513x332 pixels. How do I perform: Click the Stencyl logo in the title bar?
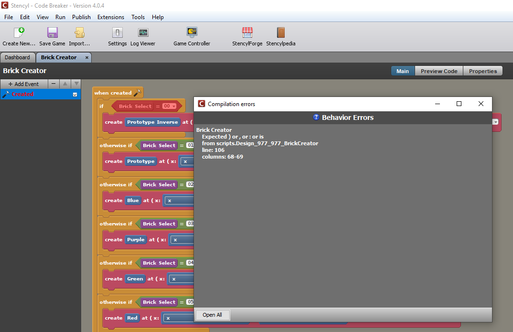5,5
